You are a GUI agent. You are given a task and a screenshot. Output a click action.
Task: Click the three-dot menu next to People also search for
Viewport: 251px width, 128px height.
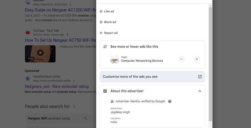coord(74,106)
